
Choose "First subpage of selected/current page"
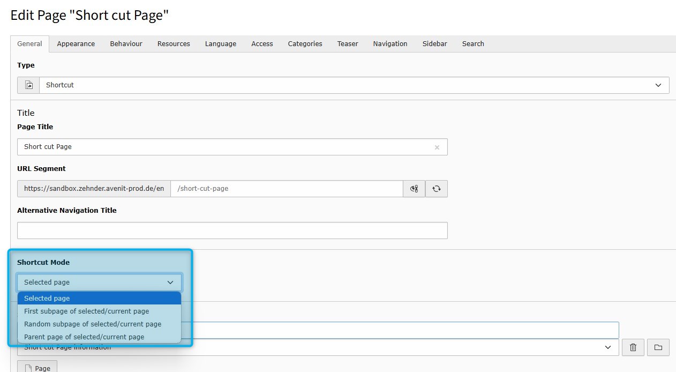point(86,311)
